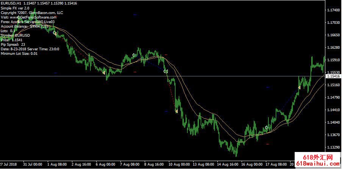Click the white trade arrow near 7 Aug
The height and width of the screenshot is (169, 342).
(x=134, y=55)
